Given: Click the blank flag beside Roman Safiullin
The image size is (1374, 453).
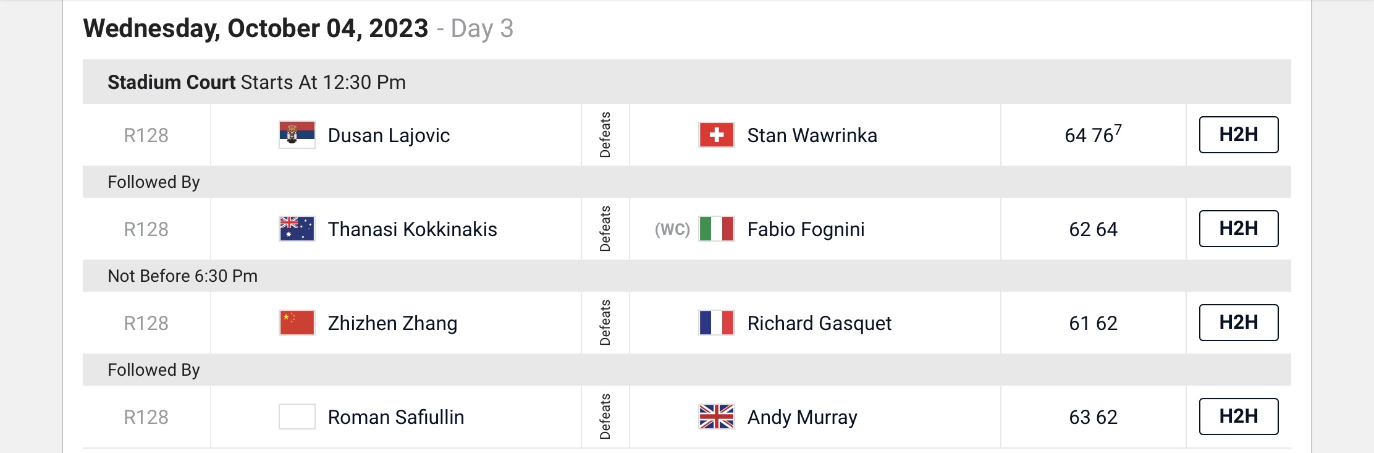Looking at the screenshot, I should (297, 417).
